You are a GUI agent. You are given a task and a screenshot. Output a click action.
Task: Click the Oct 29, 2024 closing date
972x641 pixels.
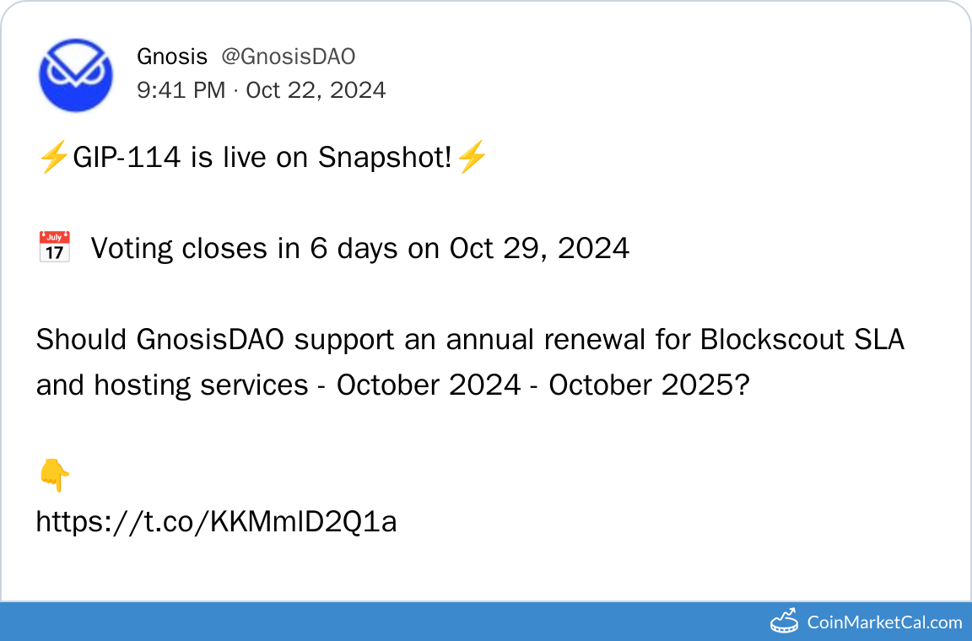(539, 248)
